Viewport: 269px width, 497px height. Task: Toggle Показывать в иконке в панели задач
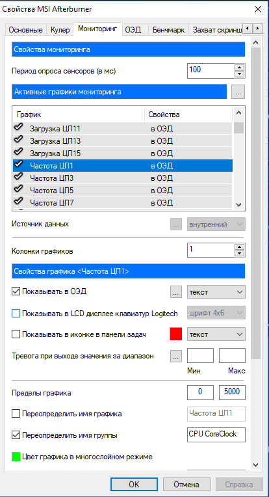(16, 334)
